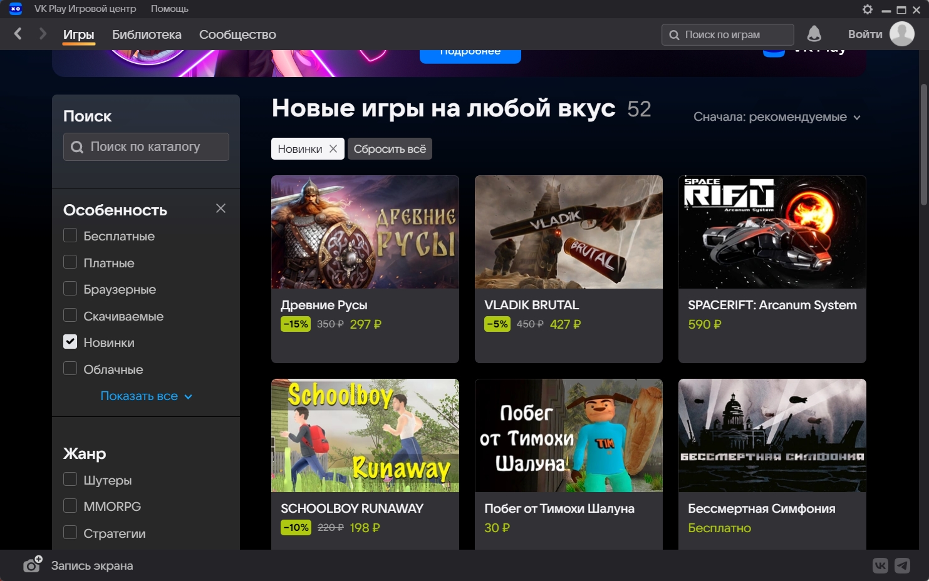Viewport: 929px width, 581px height.
Task: Click price 590 ₽ of SPACERIFT
Action: click(x=705, y=324)
